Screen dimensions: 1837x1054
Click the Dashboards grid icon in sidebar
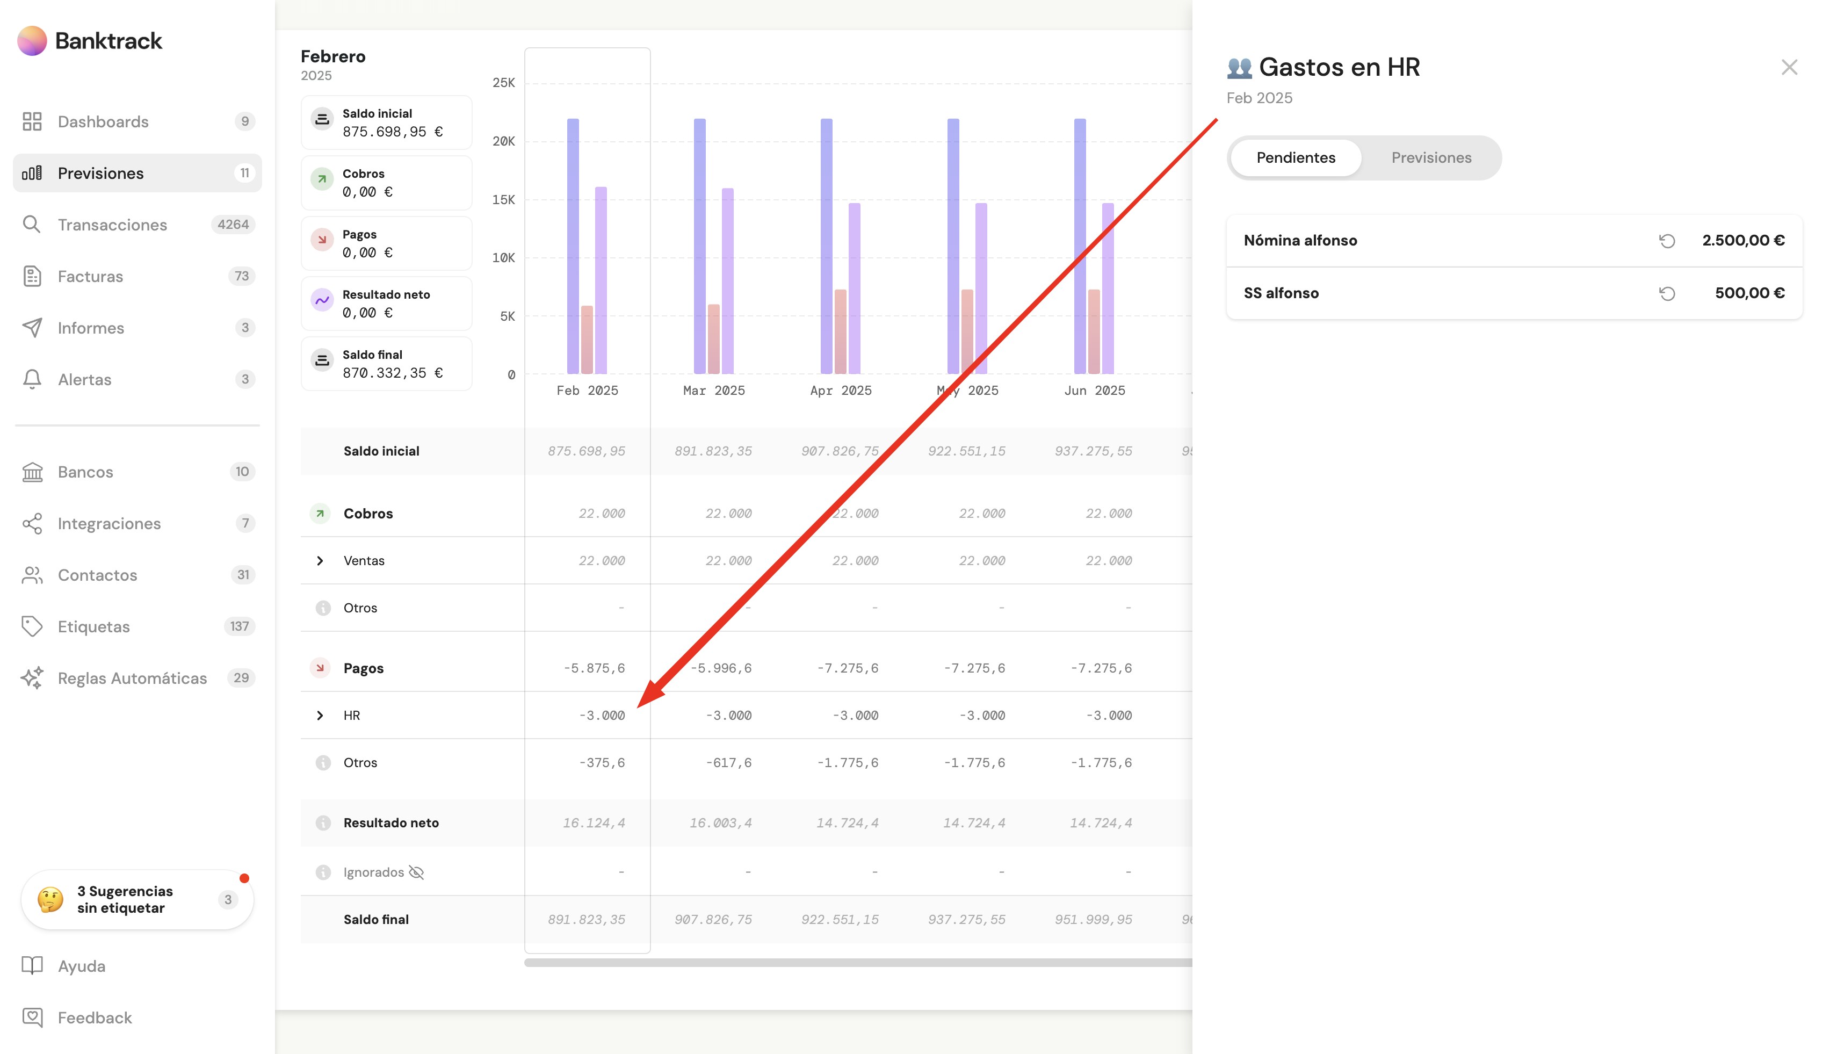coord(32,121)
